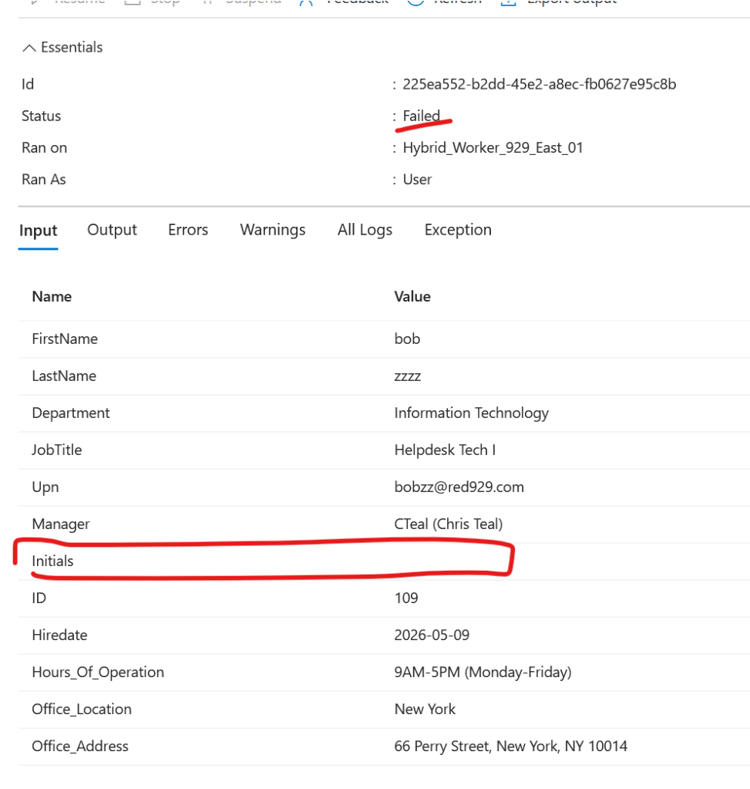This screenshot has width=750, height=789.
Task: Click the New York office location value
Action: [x=425, y=710]
